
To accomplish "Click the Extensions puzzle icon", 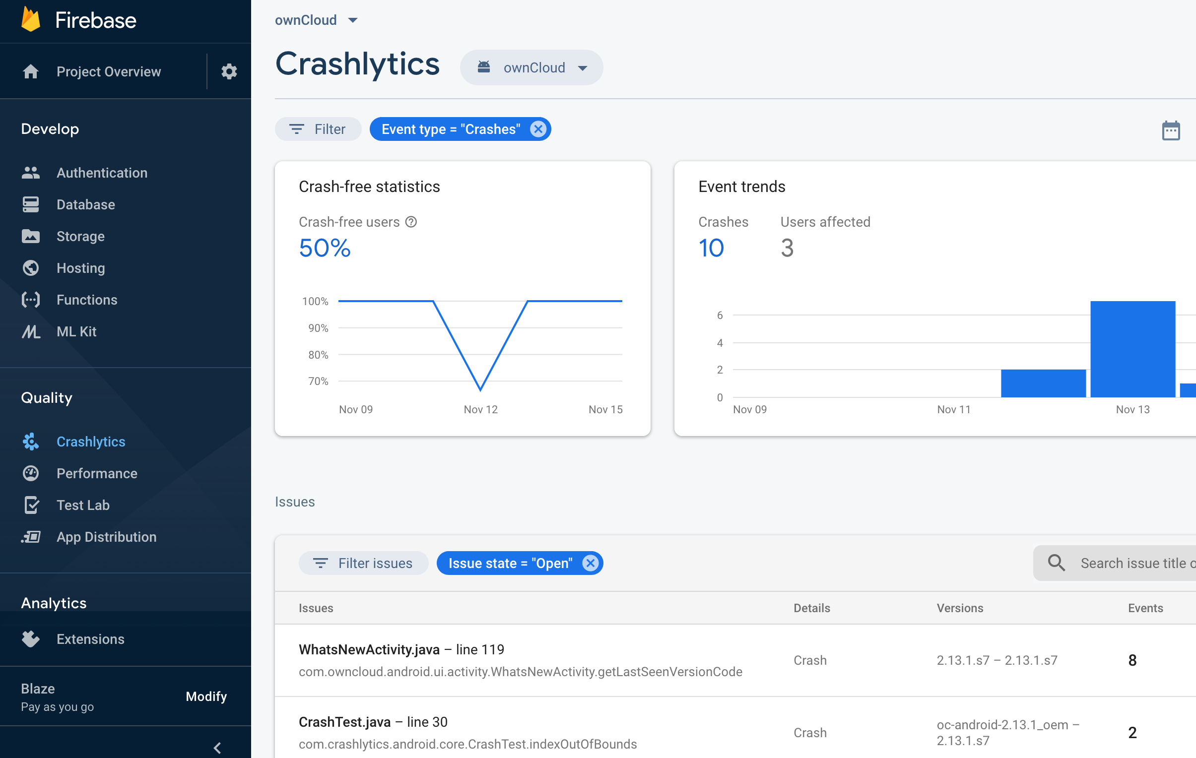I will pos(31,639).
